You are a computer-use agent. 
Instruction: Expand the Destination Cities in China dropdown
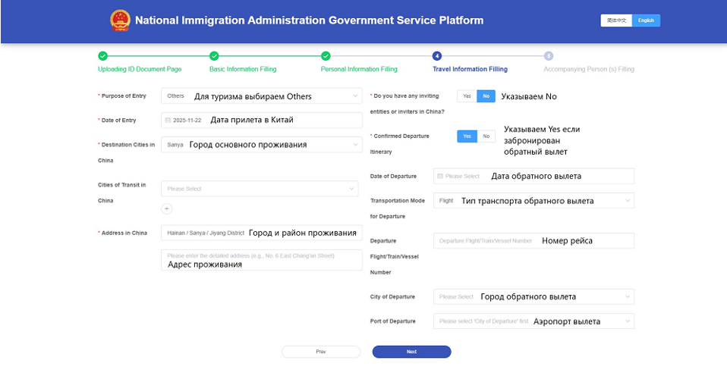(x=260, y=145)
